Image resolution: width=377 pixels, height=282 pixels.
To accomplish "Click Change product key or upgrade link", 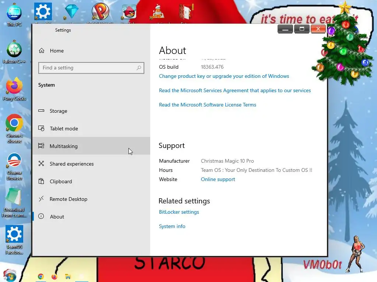I will click(x=224, y=76).
